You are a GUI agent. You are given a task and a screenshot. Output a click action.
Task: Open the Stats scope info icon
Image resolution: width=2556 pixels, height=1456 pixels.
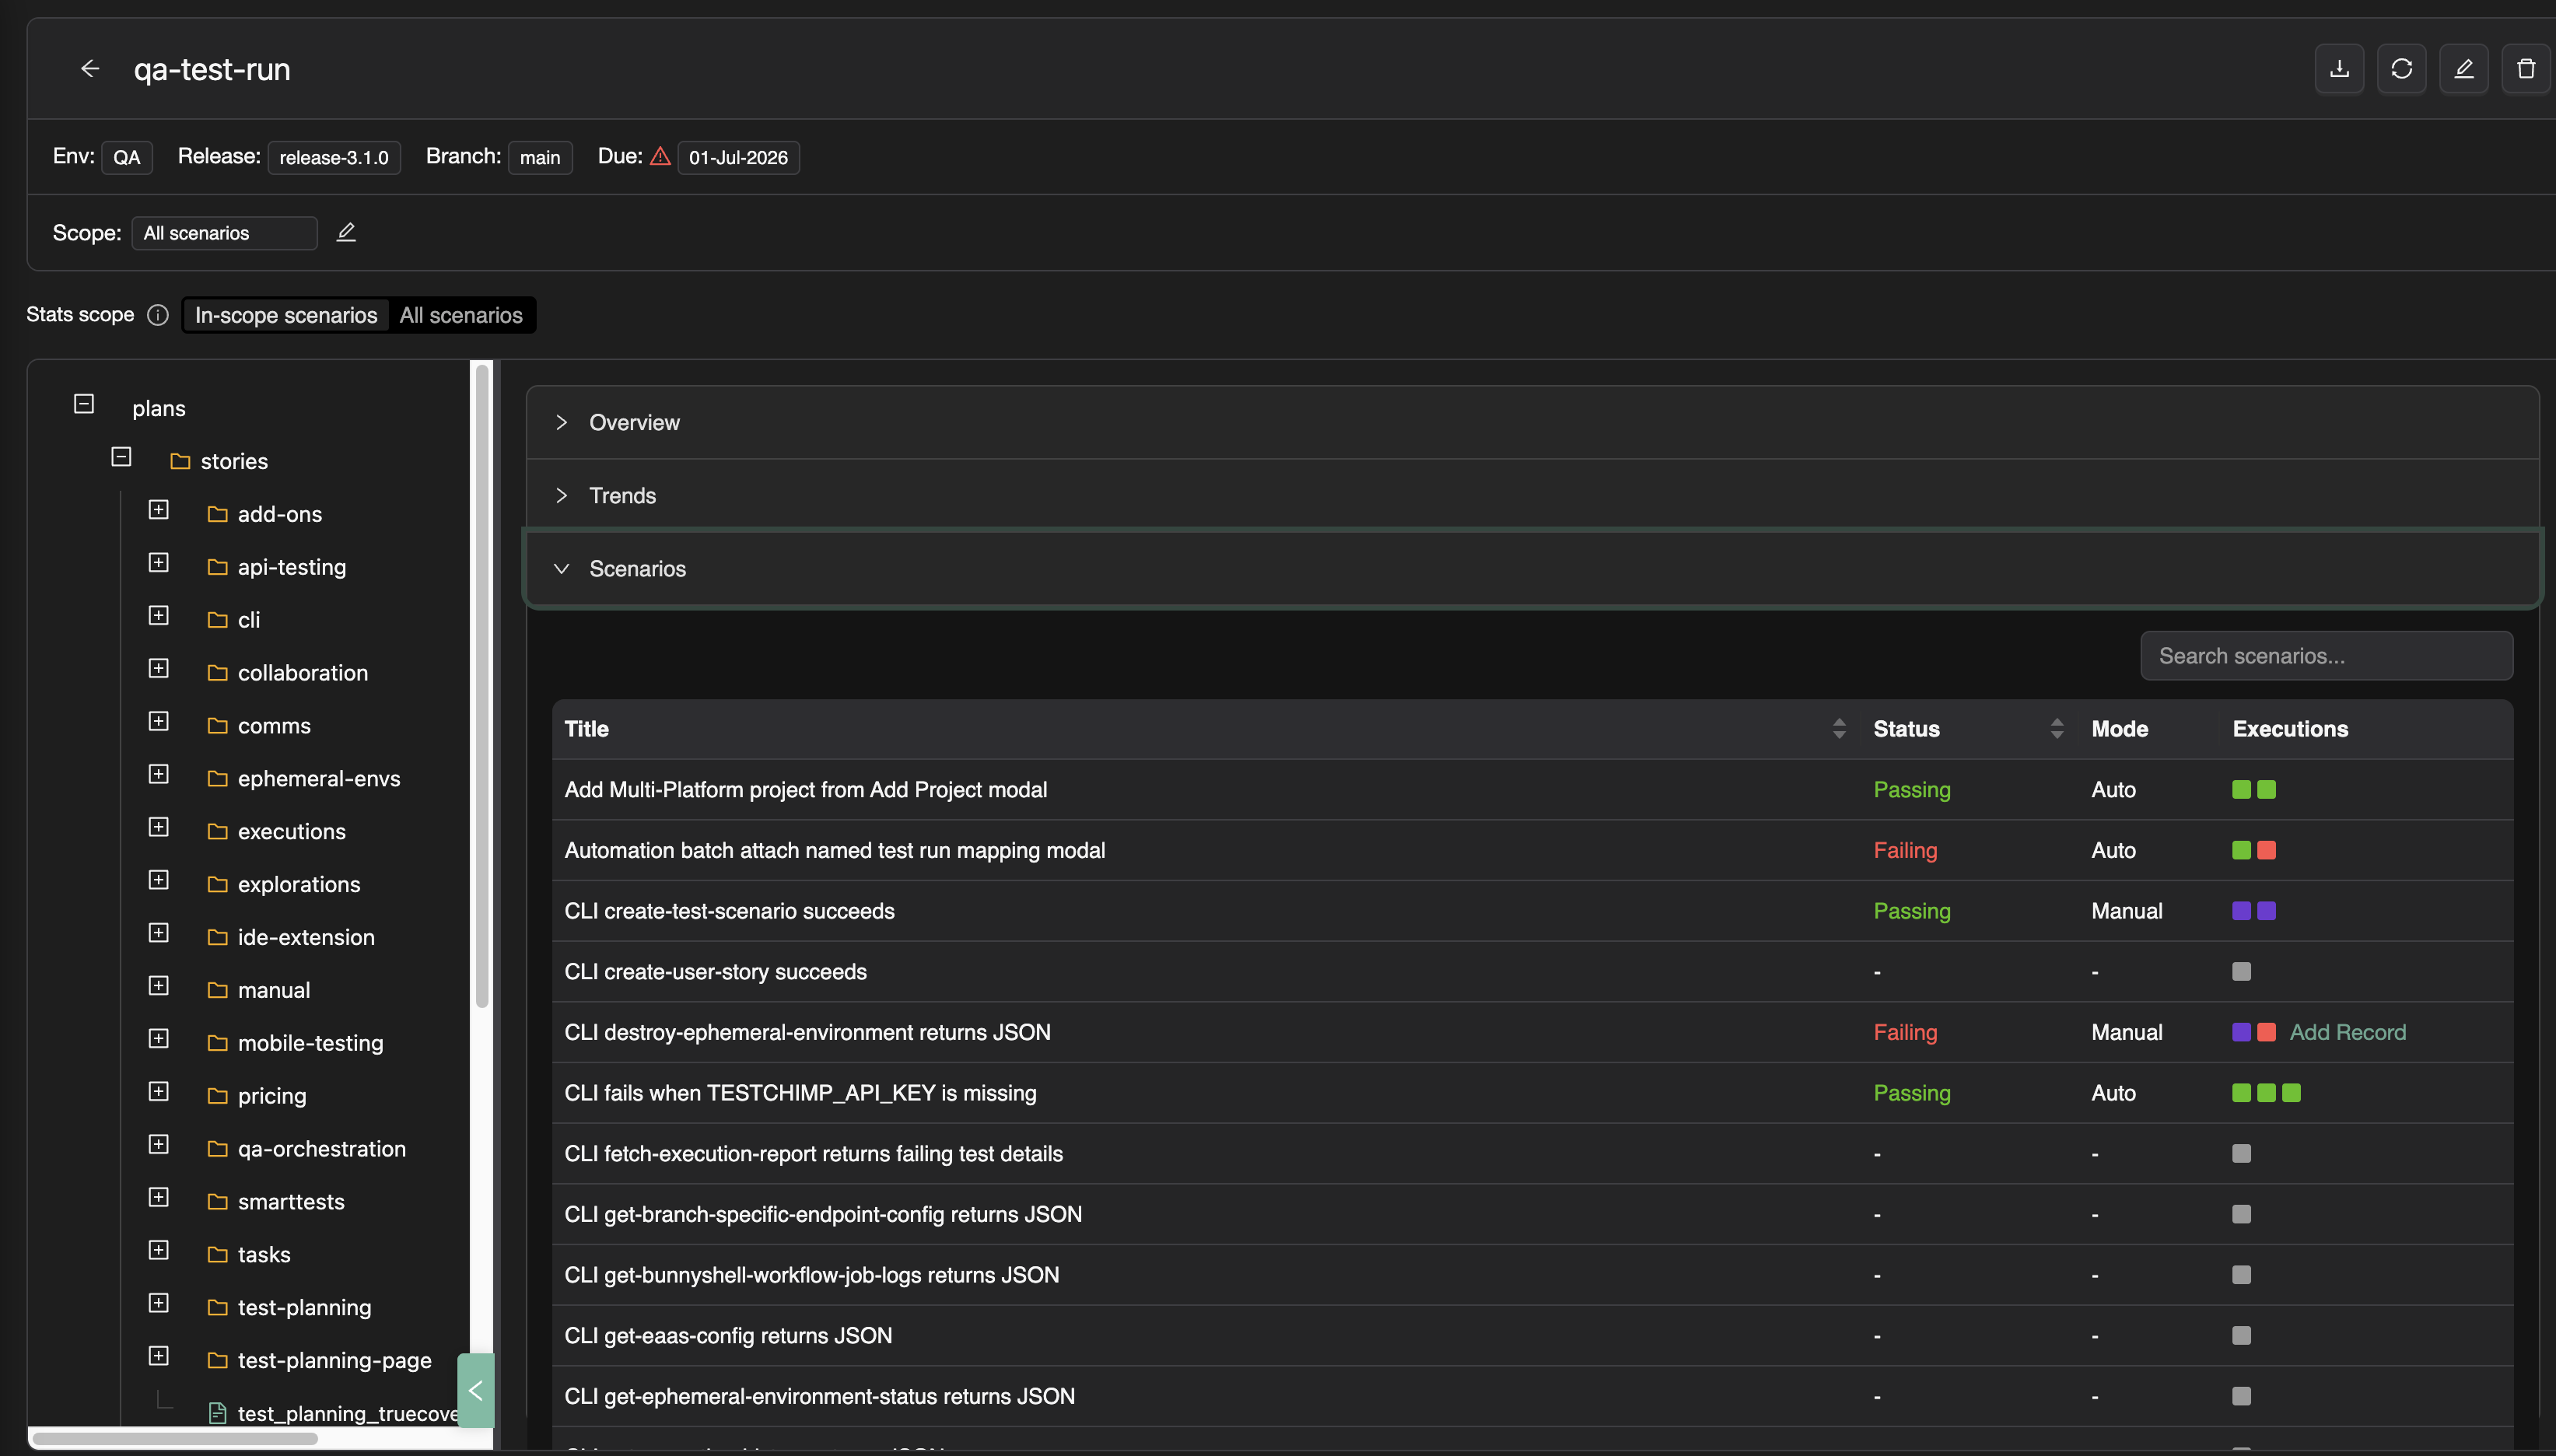(158, 315)
